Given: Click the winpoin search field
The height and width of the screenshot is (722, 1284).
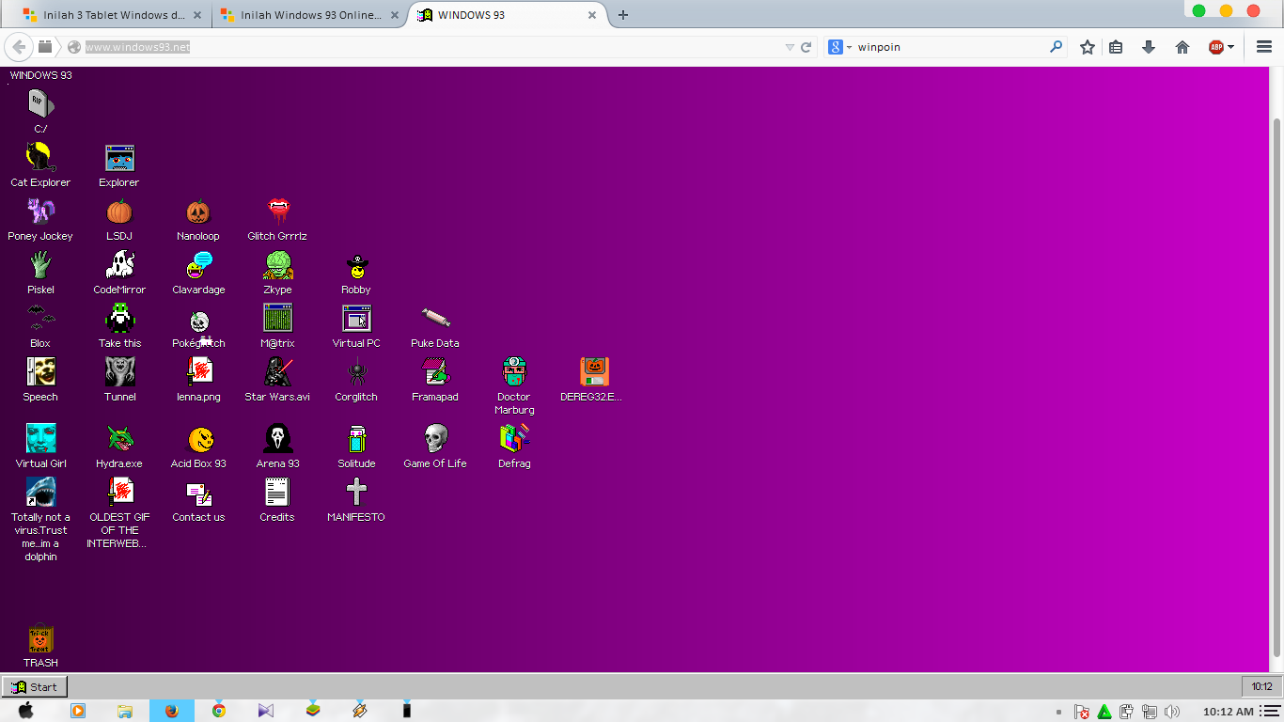Looking at the screenshot, I should point(949,47).
